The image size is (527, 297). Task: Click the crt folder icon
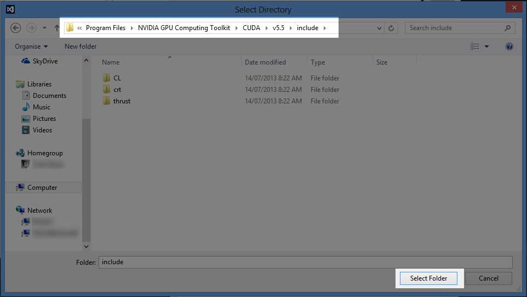[x=106, y=89]
